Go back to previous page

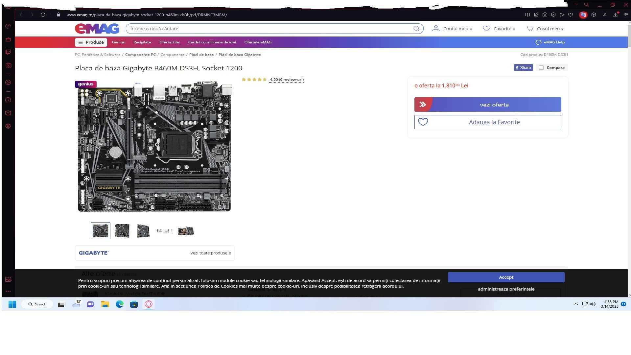pyautogui.click(x=21, y=15)
